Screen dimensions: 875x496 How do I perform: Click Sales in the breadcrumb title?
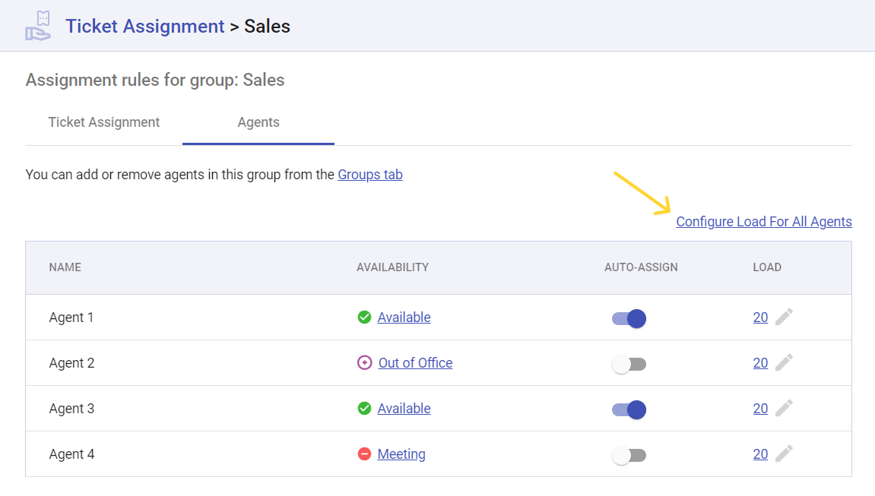click(x=268, y=26)
